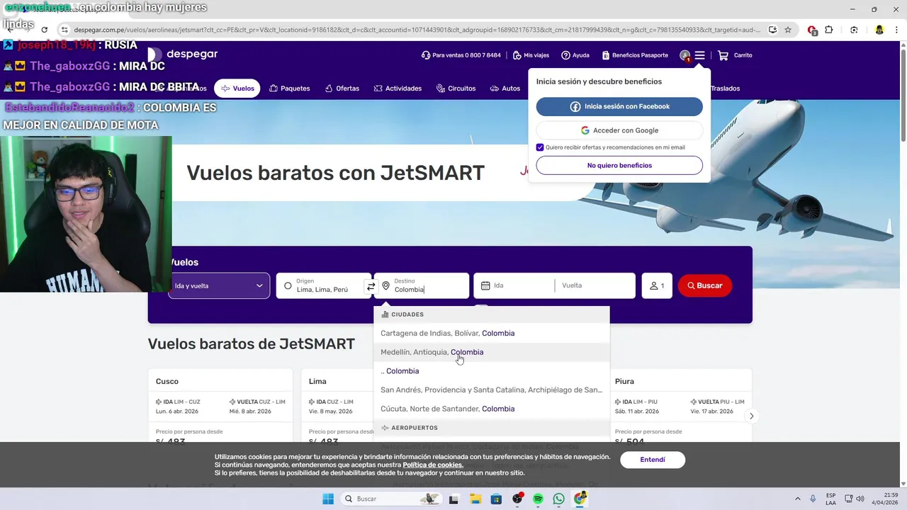Viewport: 907px width, 510px height.
Task: Open Microsoft Store from the taskbar
Action: 496,499
